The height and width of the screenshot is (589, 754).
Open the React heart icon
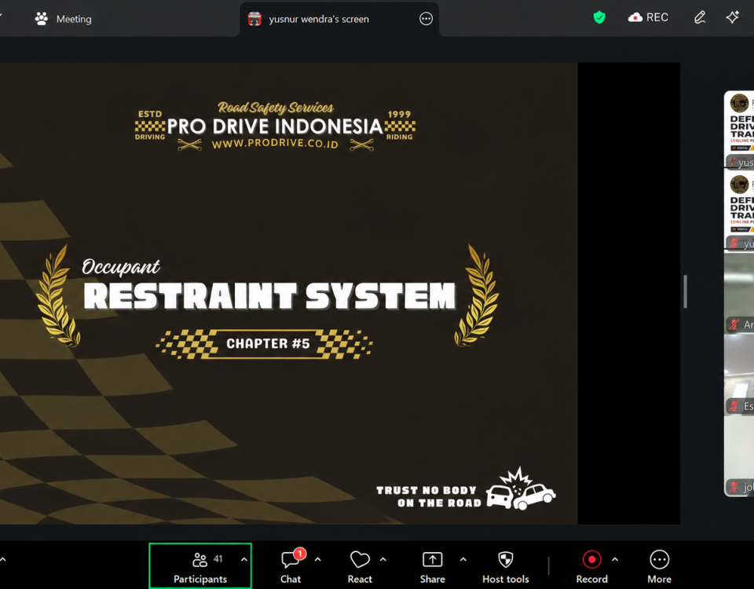[x=360, y=566]
